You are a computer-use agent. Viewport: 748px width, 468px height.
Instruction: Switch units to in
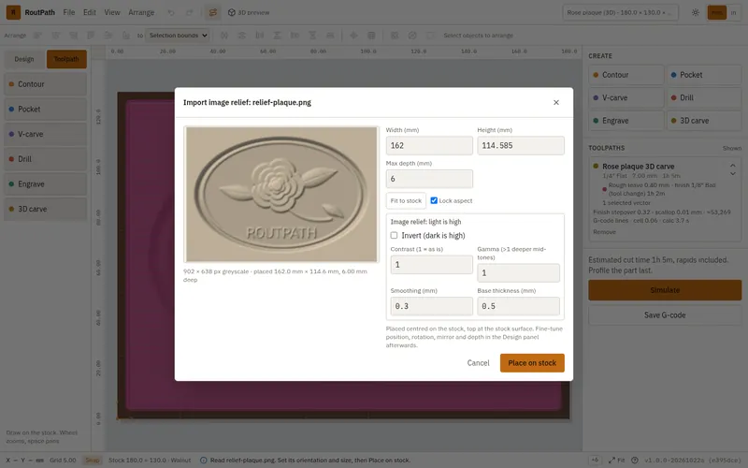[733, 12]
